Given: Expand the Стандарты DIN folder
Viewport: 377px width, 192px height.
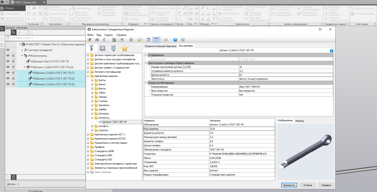Looking at the screenshot, I should (88, 155).
